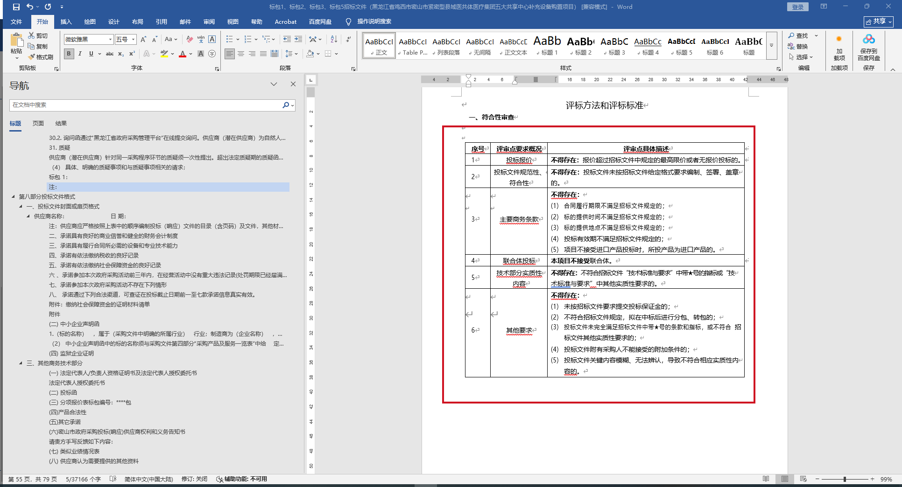Switch to the 页面 navigation tab

tap(38, 123)
